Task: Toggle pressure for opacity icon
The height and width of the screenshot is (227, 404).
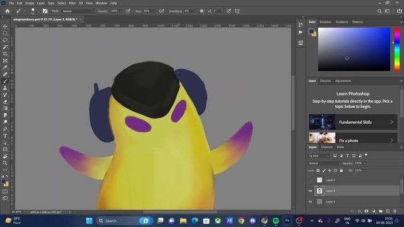Action: [128, 11]
